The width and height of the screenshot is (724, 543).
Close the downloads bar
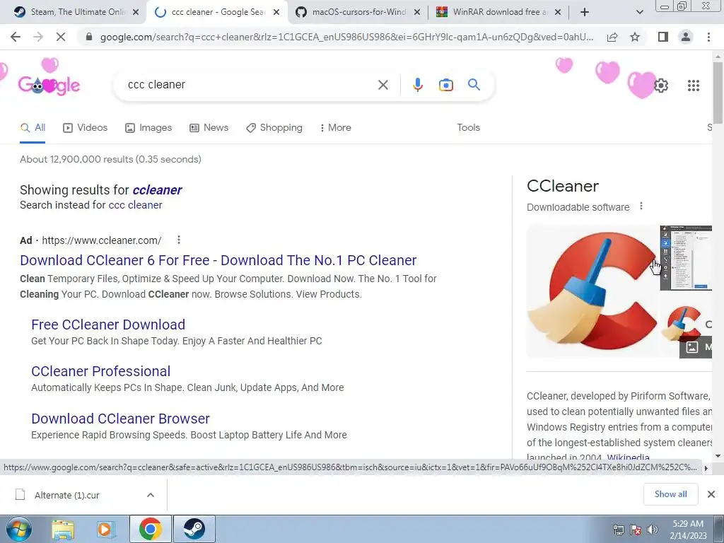click(x=711, y=494)
